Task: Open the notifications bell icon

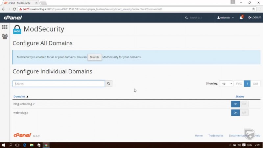Action: (x=241, y=17)
